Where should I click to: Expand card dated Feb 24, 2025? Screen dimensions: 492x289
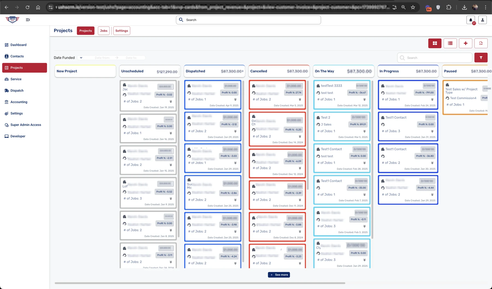click(432, 99)
